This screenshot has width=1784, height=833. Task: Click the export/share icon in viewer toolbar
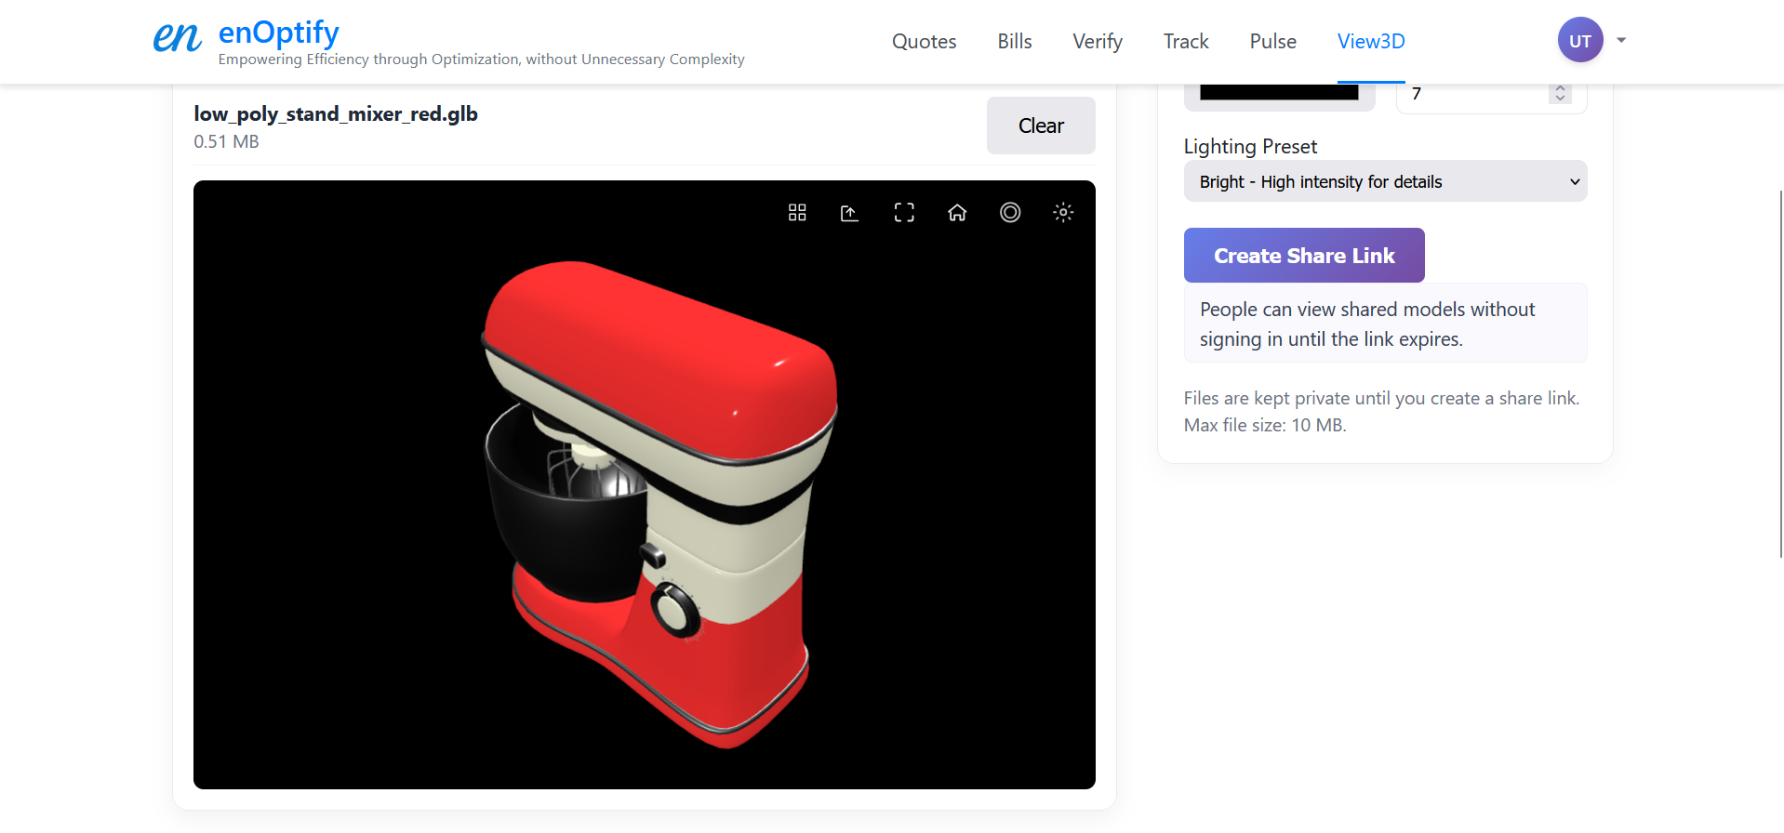tap(849, 213)
